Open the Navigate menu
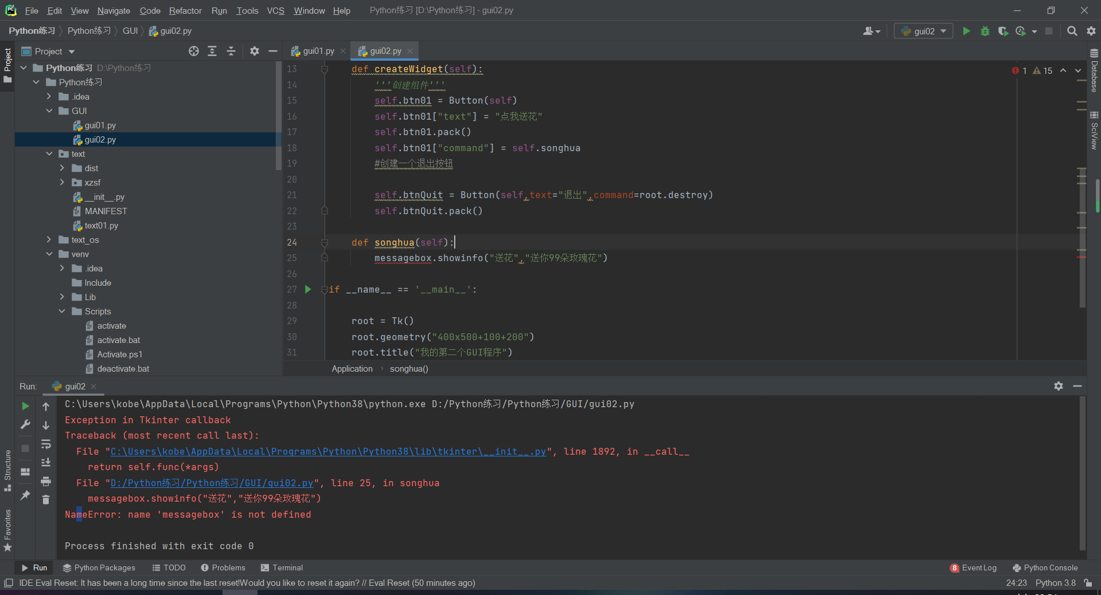Viewport: 1101px width, 595px height. [114, 10]
